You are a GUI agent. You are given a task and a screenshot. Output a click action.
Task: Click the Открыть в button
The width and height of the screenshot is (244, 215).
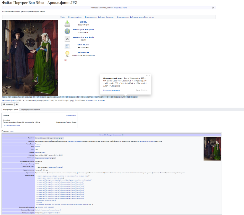(x=8, y=105)
